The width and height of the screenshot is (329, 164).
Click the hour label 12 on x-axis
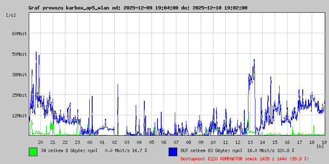tap(238, 142)
